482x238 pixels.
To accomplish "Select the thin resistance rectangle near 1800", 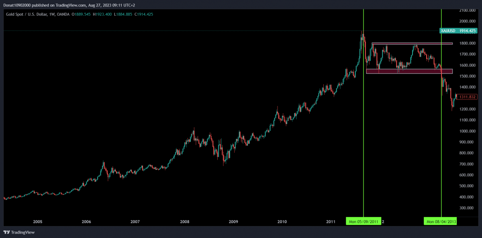I will point(412,43).
